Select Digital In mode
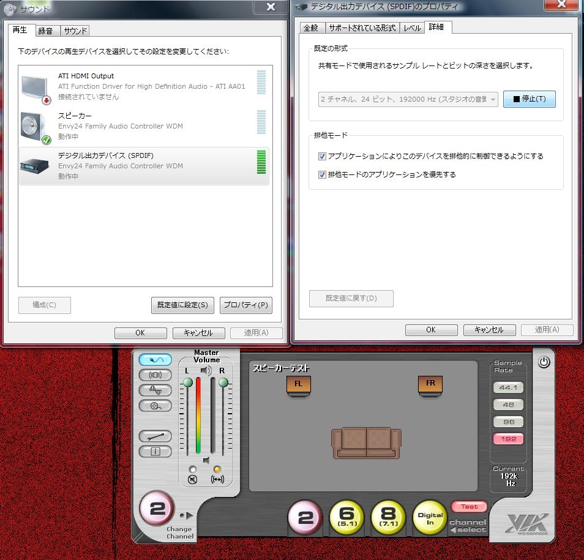The height and width of the screenshot is (560, 584). tap(430, 517)
